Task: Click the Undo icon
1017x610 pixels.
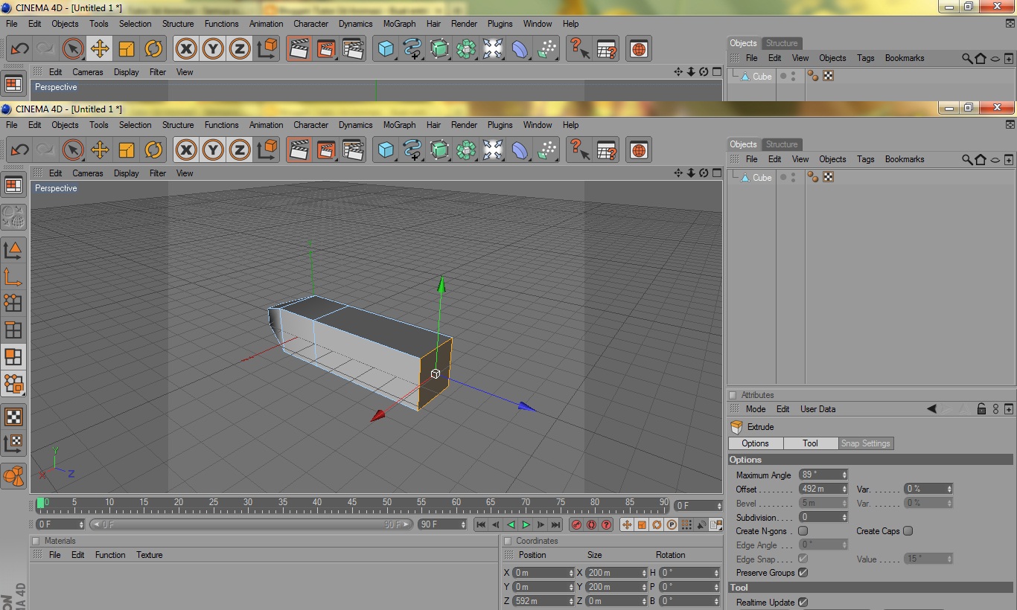Action: point(19,150)
